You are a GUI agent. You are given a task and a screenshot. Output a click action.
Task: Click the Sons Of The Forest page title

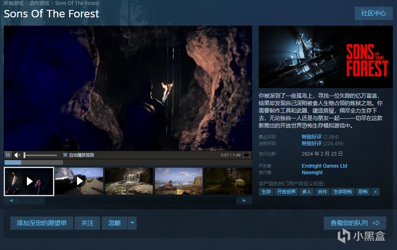tap(51, 14)
